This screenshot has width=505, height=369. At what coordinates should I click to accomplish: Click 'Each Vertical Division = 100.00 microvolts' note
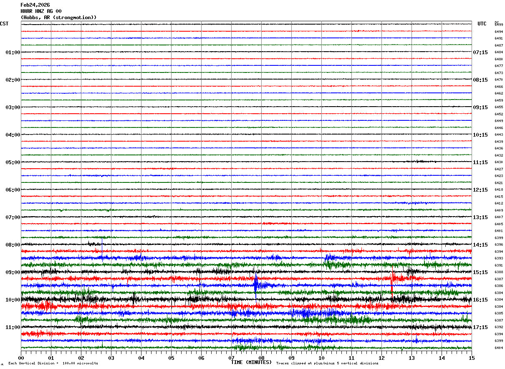(x=53, y=364)
